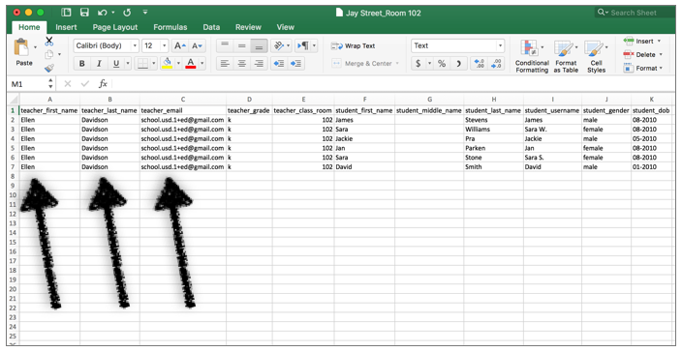Click Conditional Formatting button

tap(532, 56)
